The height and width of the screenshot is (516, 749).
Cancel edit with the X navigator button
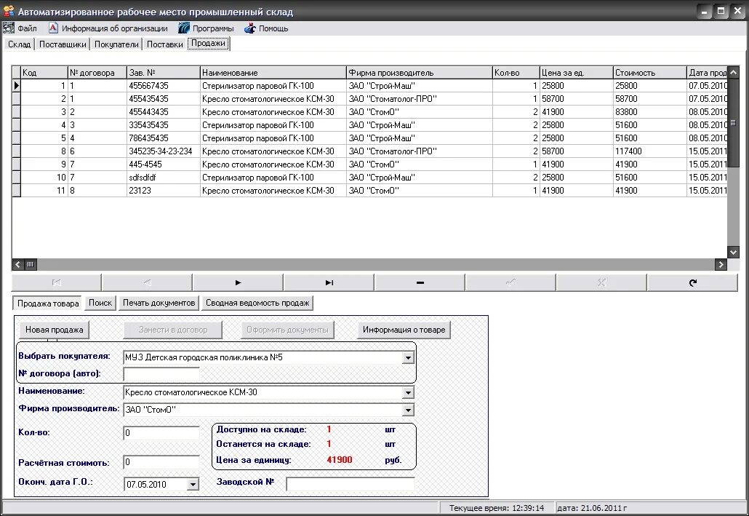point(601,282)
